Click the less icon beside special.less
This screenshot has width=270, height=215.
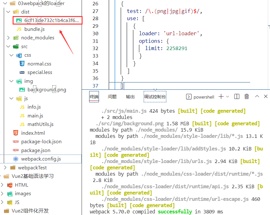click(x=22, y=72)
